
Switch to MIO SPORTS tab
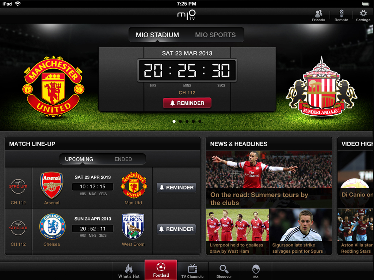click(215, 35)
